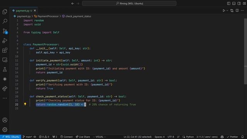Click the main* git branch indicator
This screenshot has width=247, height=139.
[27, 137]
